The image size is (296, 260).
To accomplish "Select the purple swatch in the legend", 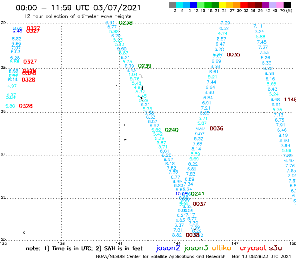I will pos(266,5).
